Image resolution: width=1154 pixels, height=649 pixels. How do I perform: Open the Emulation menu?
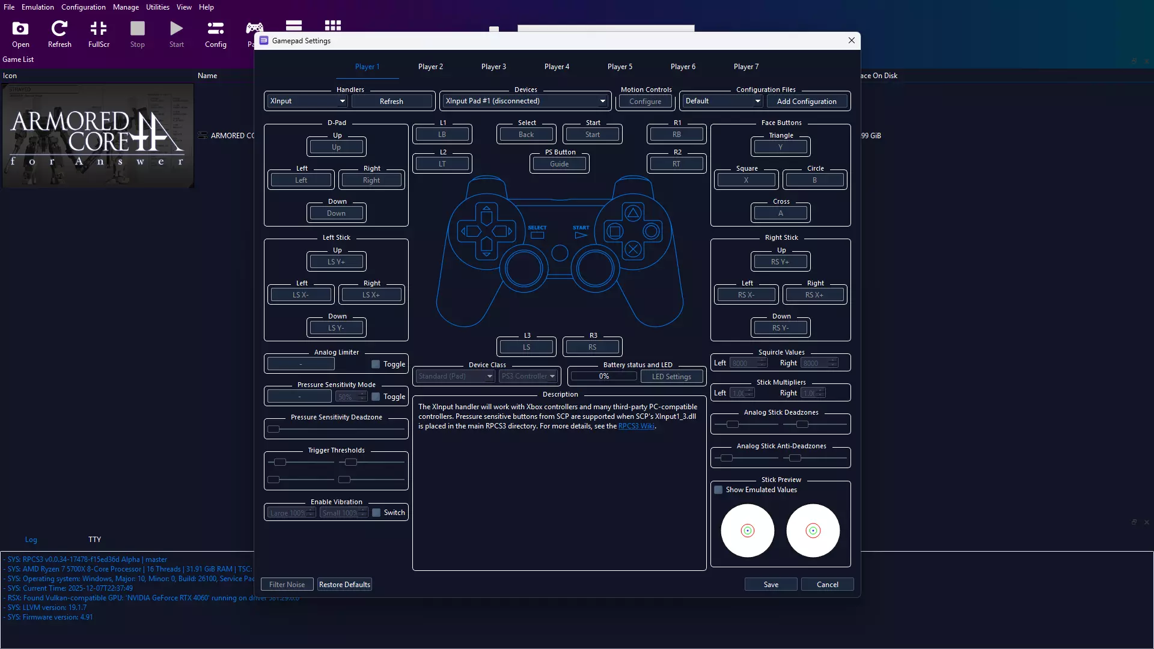[37, 7]
